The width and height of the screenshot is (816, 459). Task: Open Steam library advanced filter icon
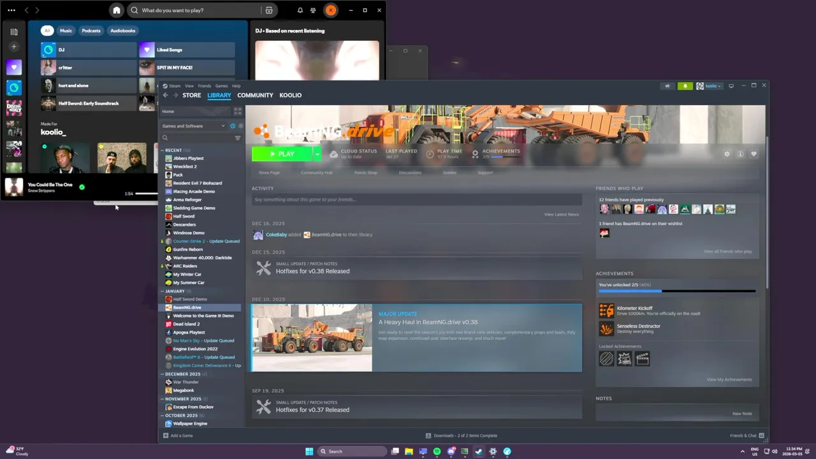(x=238, y=138)
